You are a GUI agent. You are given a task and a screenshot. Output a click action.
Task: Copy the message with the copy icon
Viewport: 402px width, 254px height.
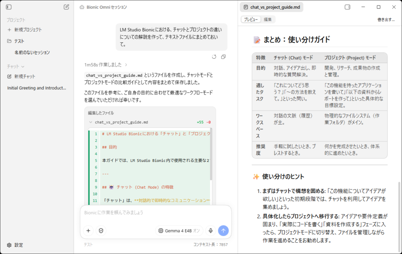pyautogui.click(x=223, y=57)
